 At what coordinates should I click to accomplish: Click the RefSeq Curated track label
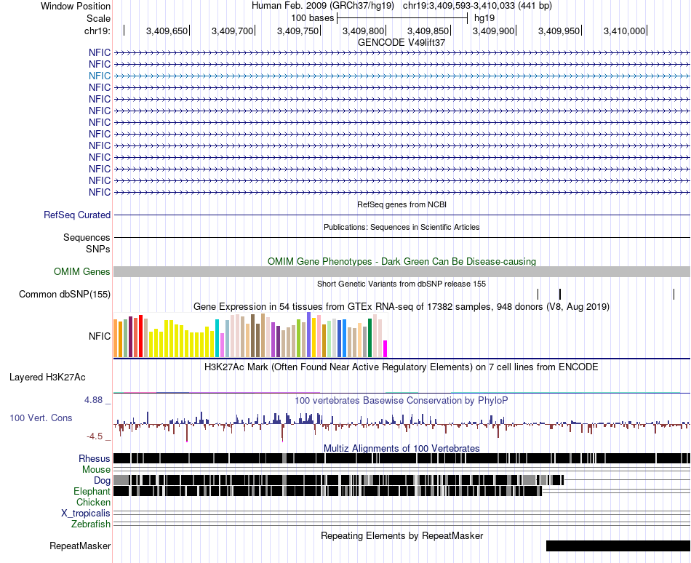(x=76, y=215)
